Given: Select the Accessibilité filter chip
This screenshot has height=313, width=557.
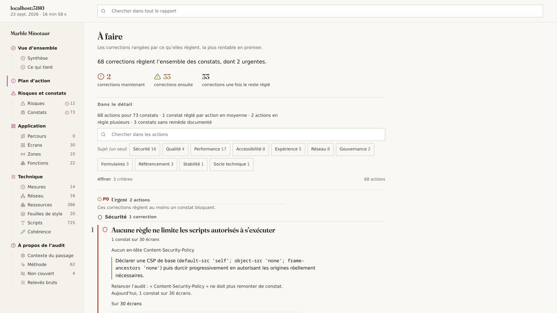Looking at the screenshot, I should (x=251, y=149).
